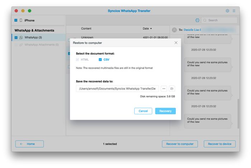Click the '1 selected' status text

coord(110,144)
